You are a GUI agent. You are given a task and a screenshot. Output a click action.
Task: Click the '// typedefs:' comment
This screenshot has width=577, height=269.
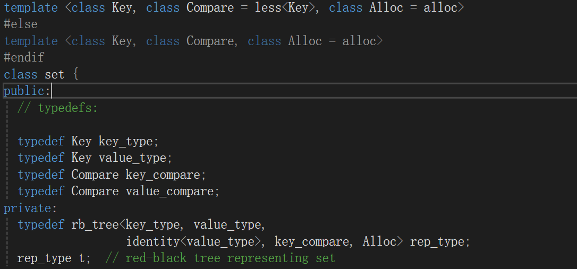(57, 108)
